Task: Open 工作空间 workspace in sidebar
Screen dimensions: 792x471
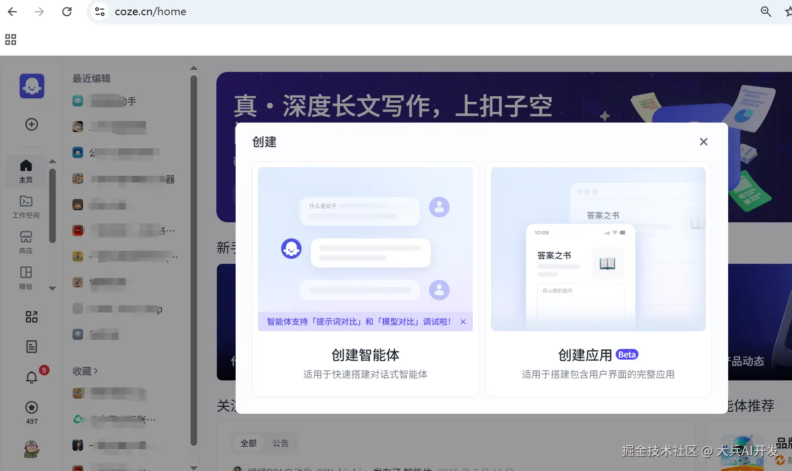Action: click(26, 207)
